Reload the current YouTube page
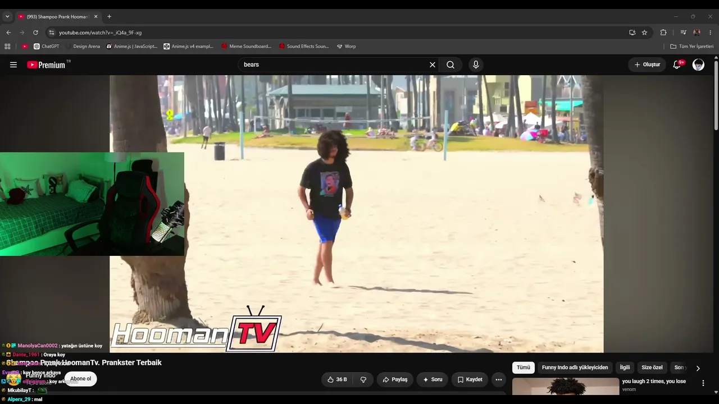Image resolution: width=719 pixels, height=404 pixels. [x=35, y=33]
